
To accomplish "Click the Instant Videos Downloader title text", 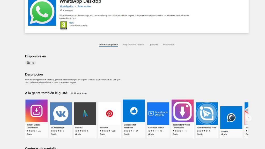I will [33, 126].
